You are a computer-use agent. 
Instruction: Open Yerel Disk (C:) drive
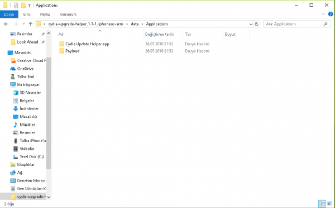[32, 157]
